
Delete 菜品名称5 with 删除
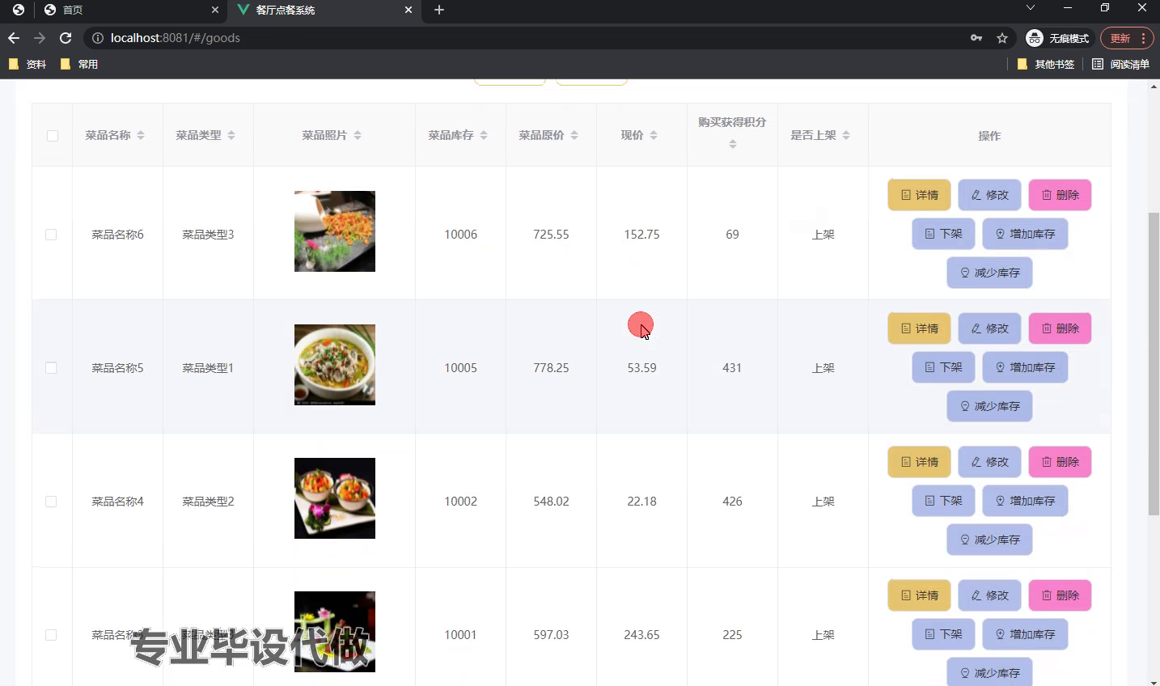[x=1060, y=328]
